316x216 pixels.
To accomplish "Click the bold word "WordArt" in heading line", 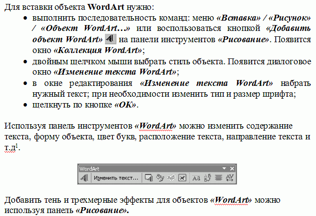I will (x=106, y=7).
